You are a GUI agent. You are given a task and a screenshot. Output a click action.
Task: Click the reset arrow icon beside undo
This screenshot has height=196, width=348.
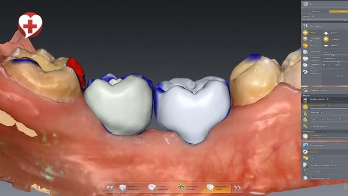pos(342,76)
